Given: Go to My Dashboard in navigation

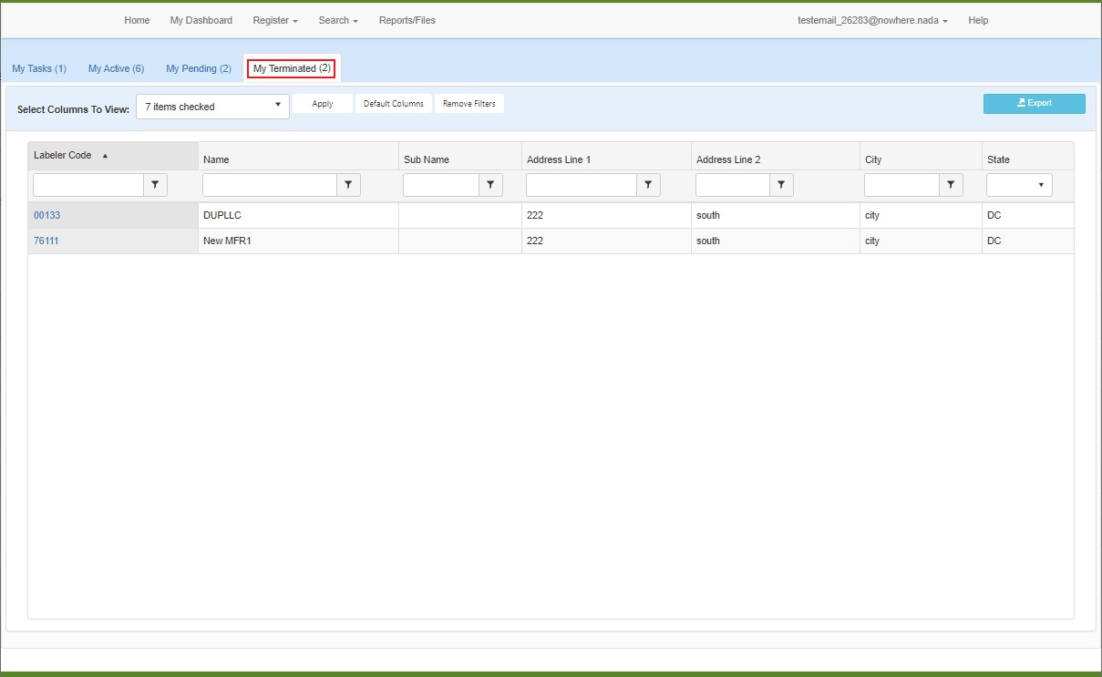Looking at the screenshot, I should pos(201,20).
